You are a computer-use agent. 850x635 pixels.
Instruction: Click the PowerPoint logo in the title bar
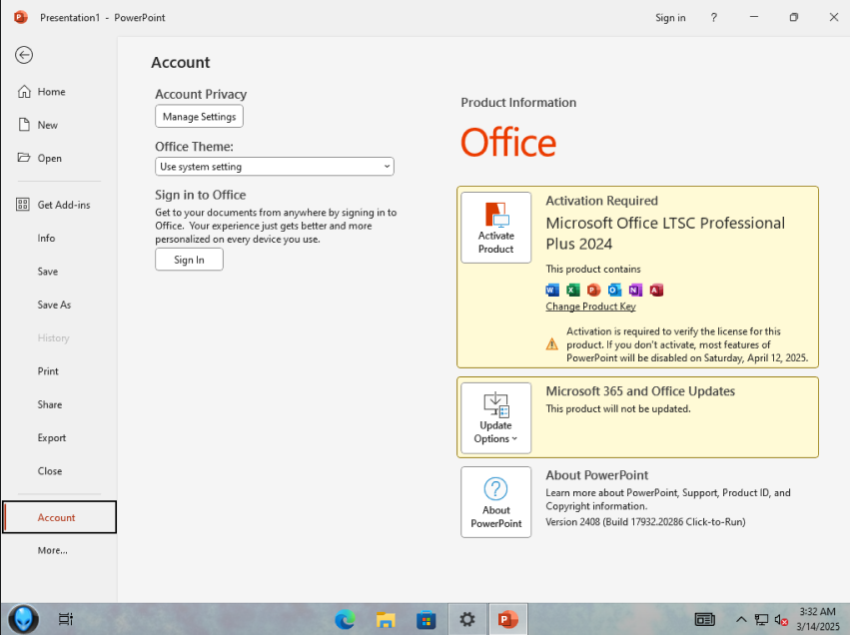coord(21,17)
